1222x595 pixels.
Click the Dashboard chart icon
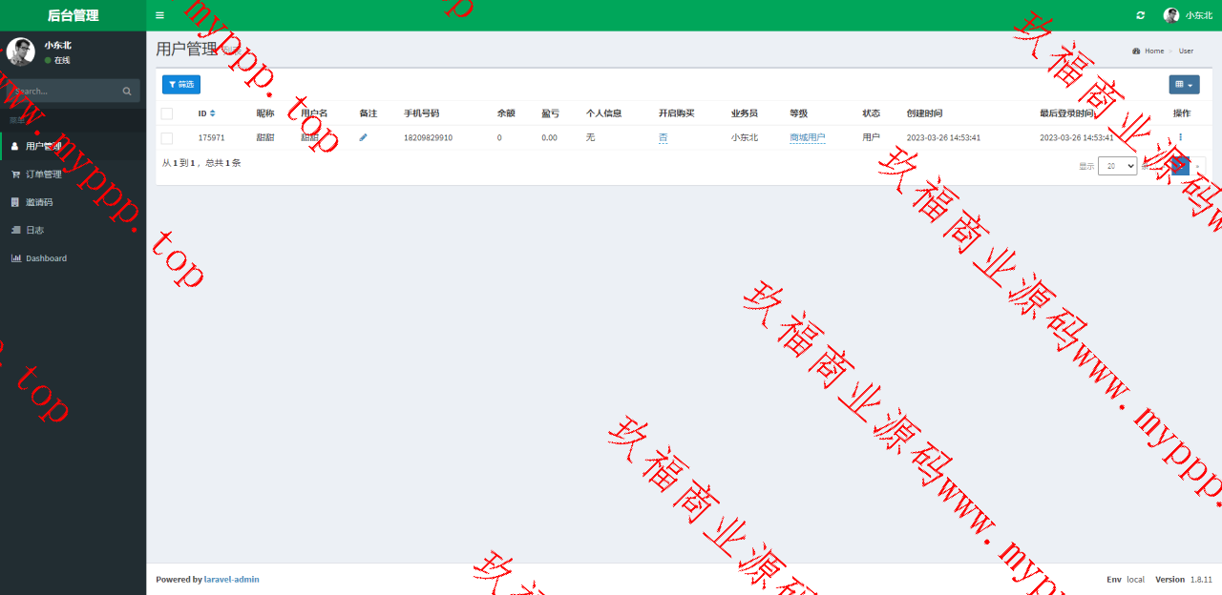click(15, 258)
